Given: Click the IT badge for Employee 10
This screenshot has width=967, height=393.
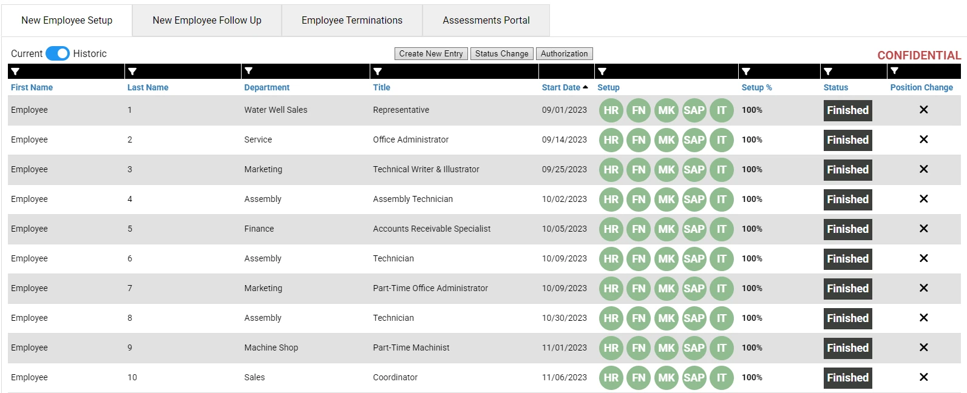Looking at the screenshot, I should pyautogui.click(x=722, y=378).
